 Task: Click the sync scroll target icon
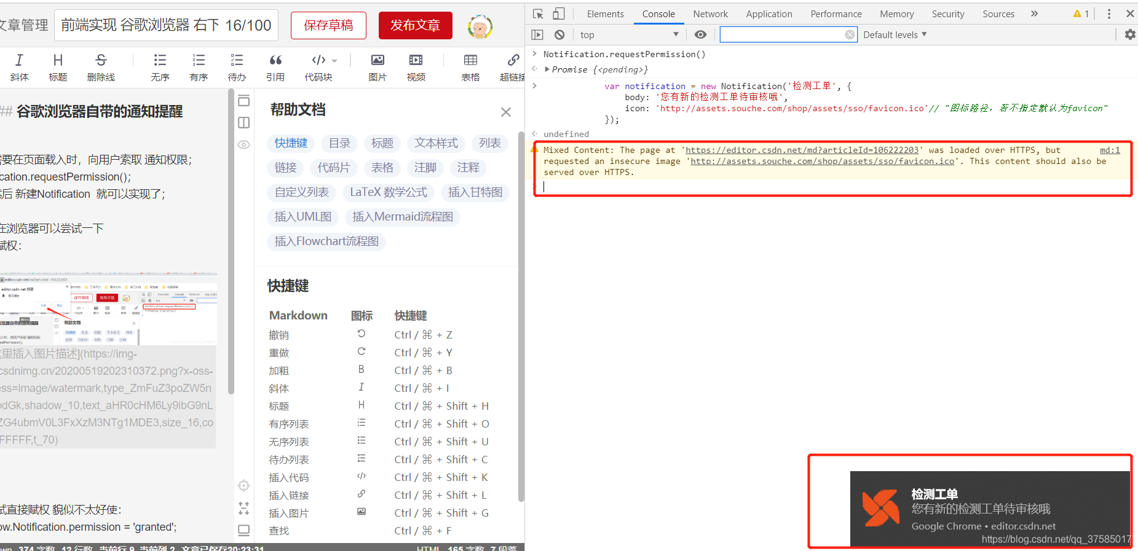244,485
